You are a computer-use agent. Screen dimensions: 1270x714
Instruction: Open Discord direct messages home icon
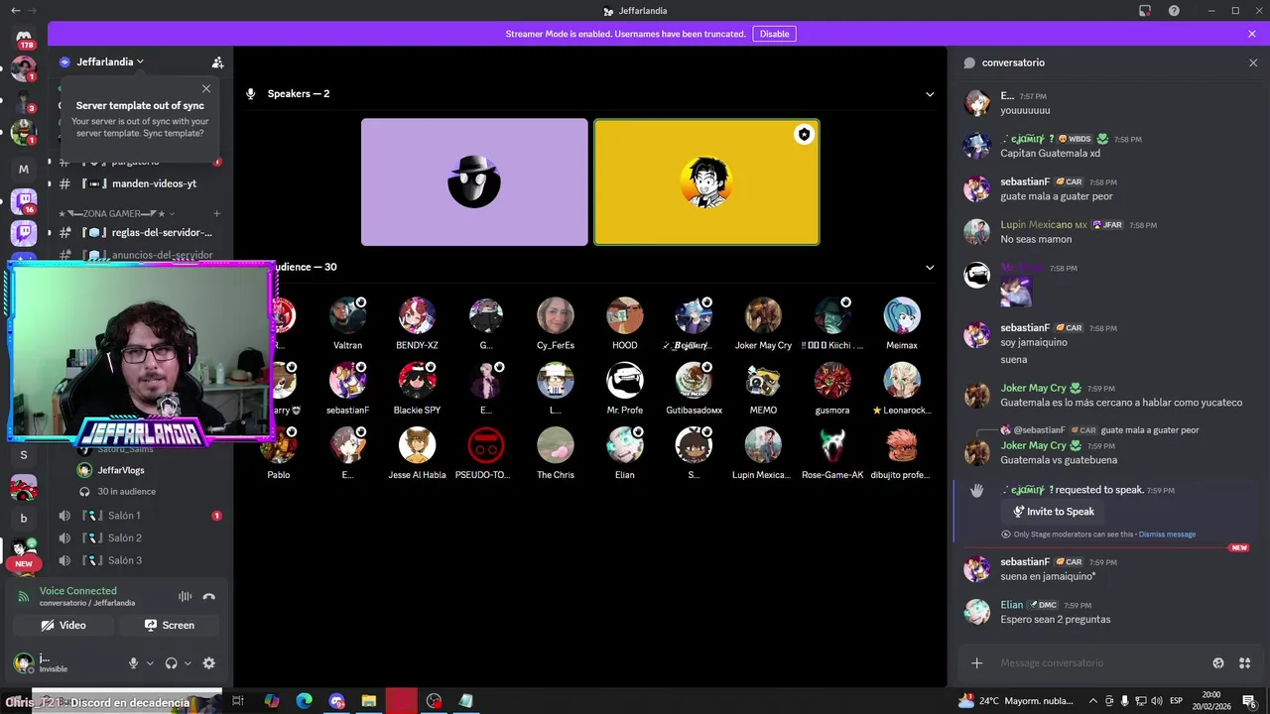coord(24,38)
